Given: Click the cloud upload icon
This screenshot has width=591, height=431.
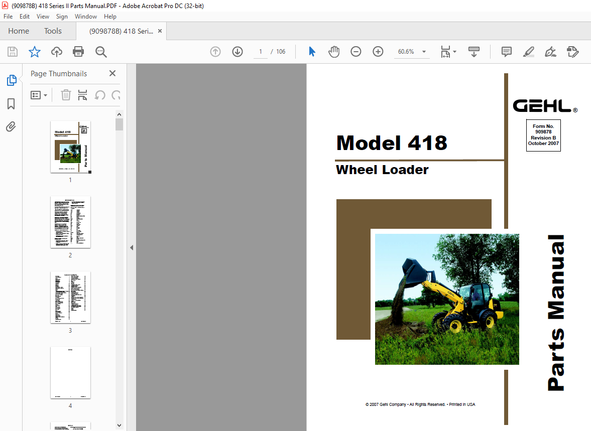Looking at the screenshot, I should [57, 52].
